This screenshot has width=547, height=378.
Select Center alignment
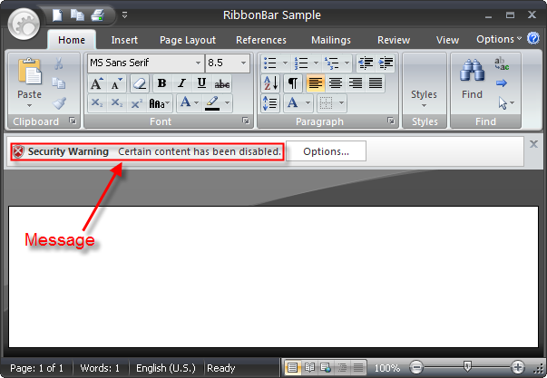tap(336, 83)
